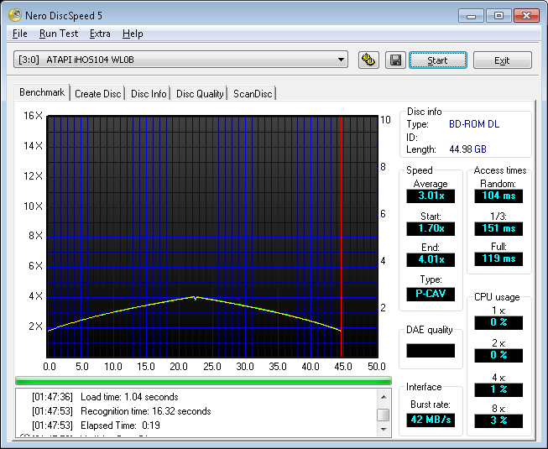Open the Help menu
This screenshot has height=449, width=548.
[x=133, y=34]
